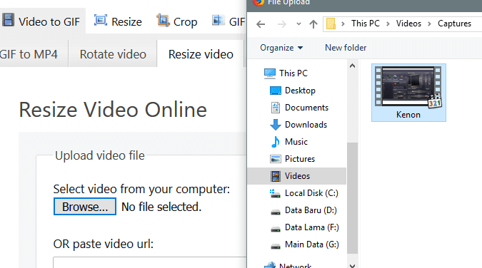Screen dimensions: 482x268
Task: Create a New folder
Action: coord(346,48)
